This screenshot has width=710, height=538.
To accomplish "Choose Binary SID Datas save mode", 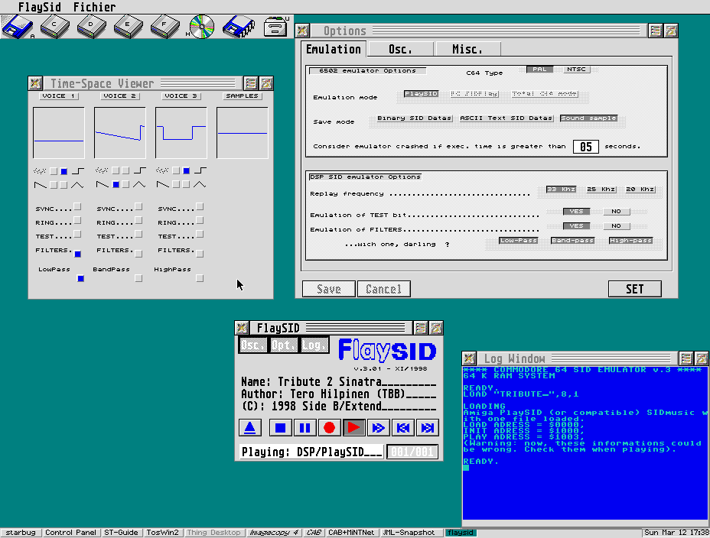I will tap(415, 118).
